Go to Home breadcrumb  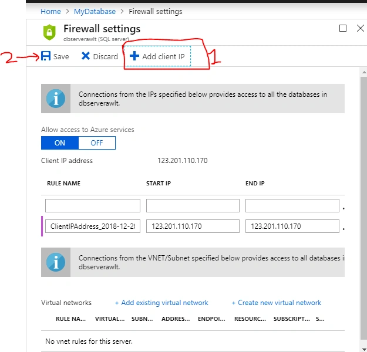click(50, 12)
